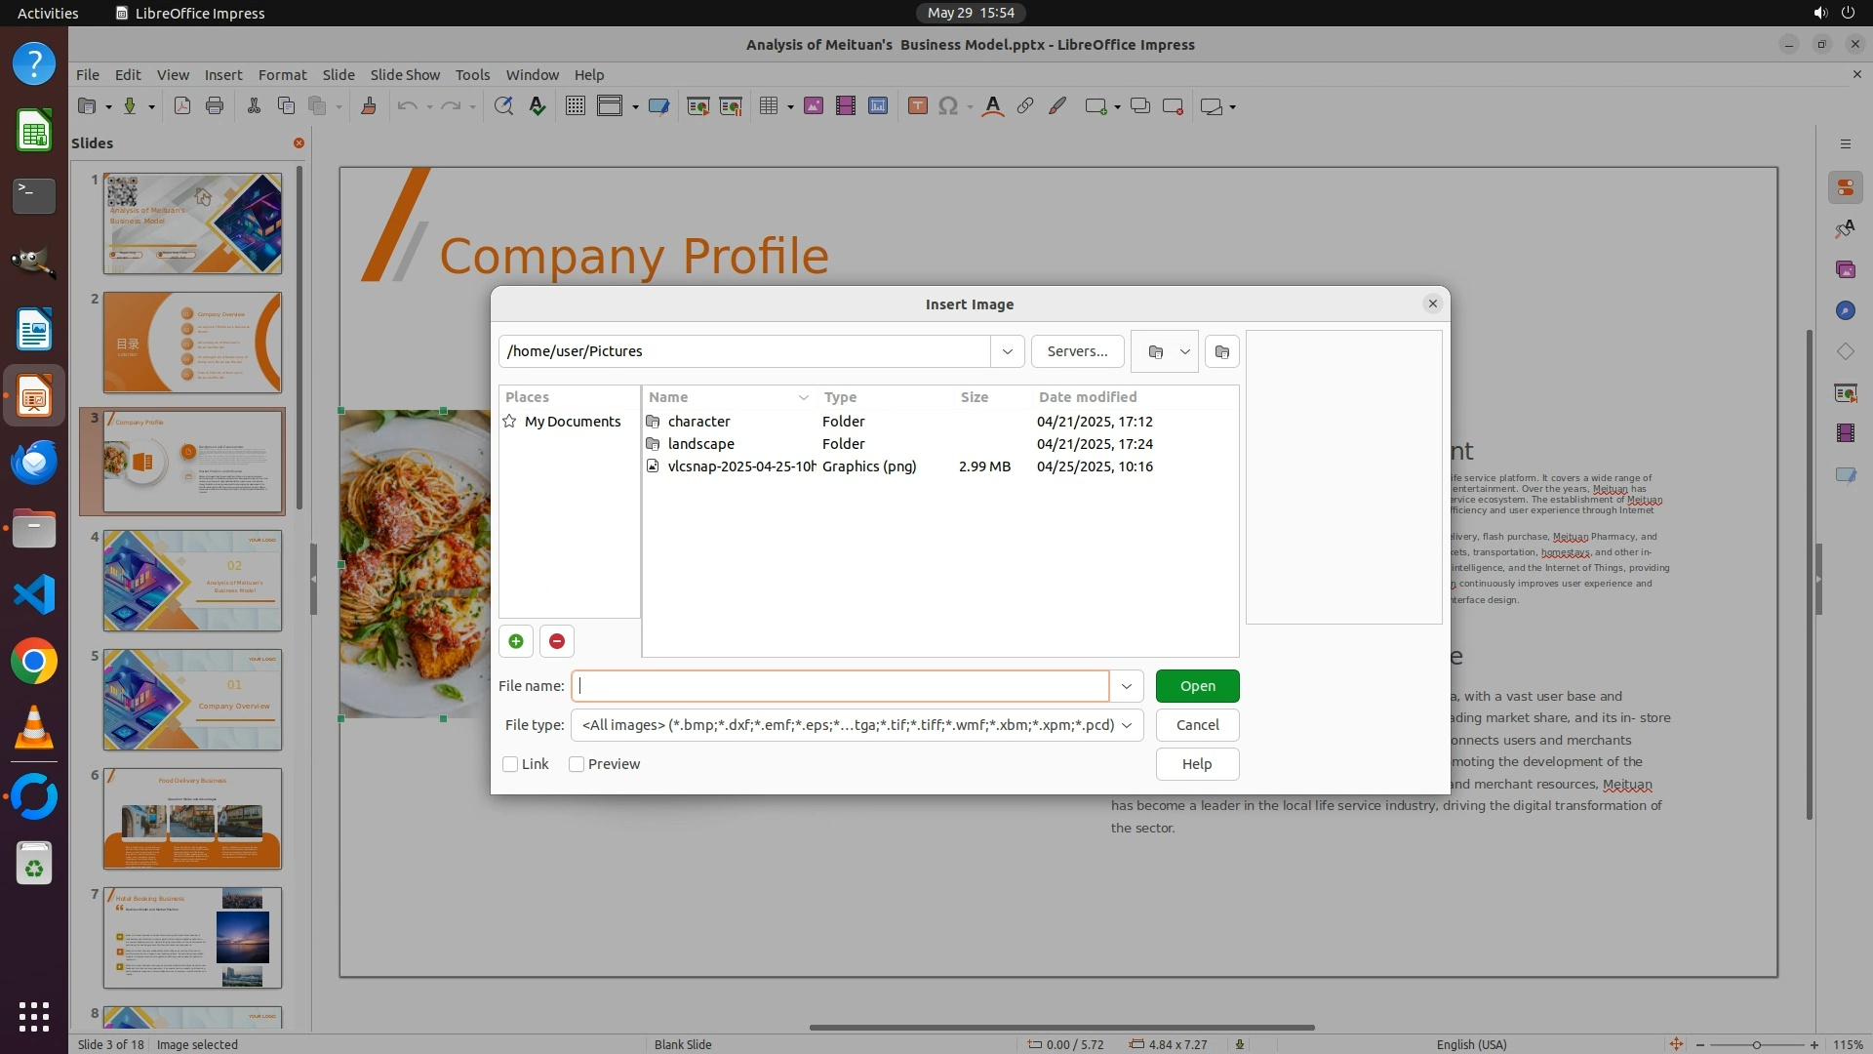Screen dimensions: 1873x1054
Task: Enable the Link checkbox
Action: tap(510, 764)
